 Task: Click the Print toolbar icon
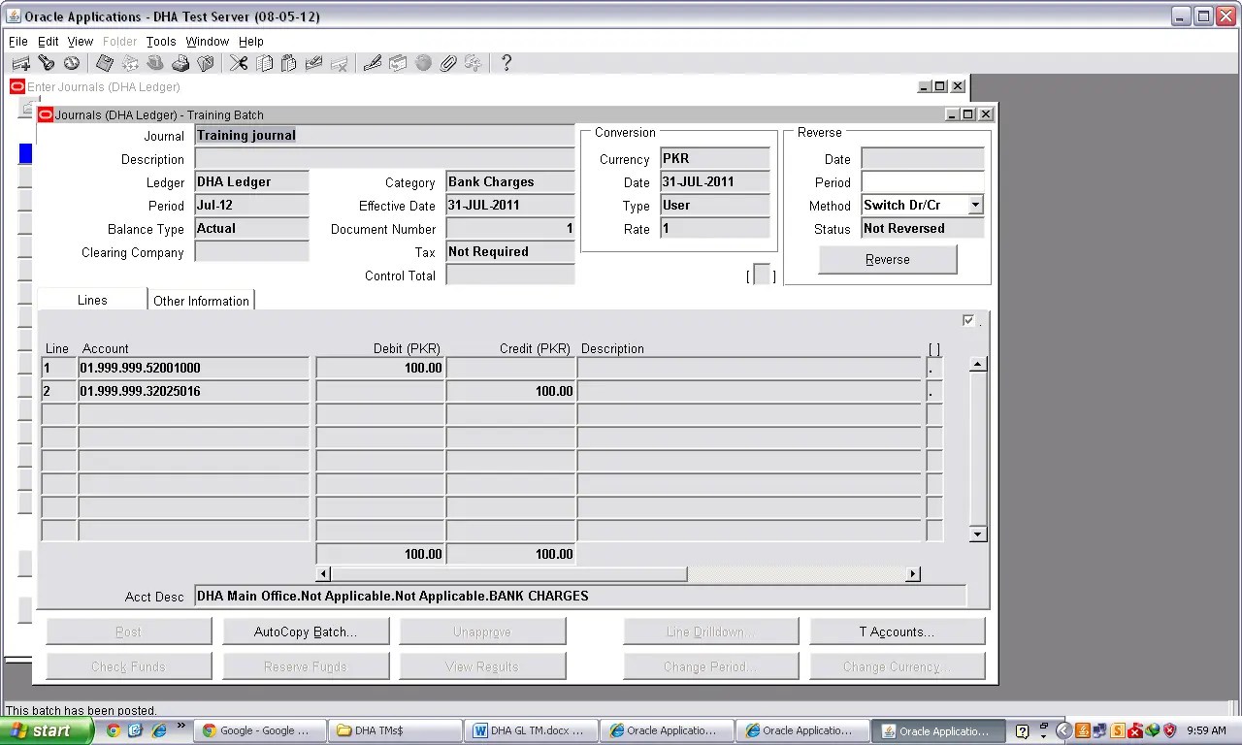[180, 64]
